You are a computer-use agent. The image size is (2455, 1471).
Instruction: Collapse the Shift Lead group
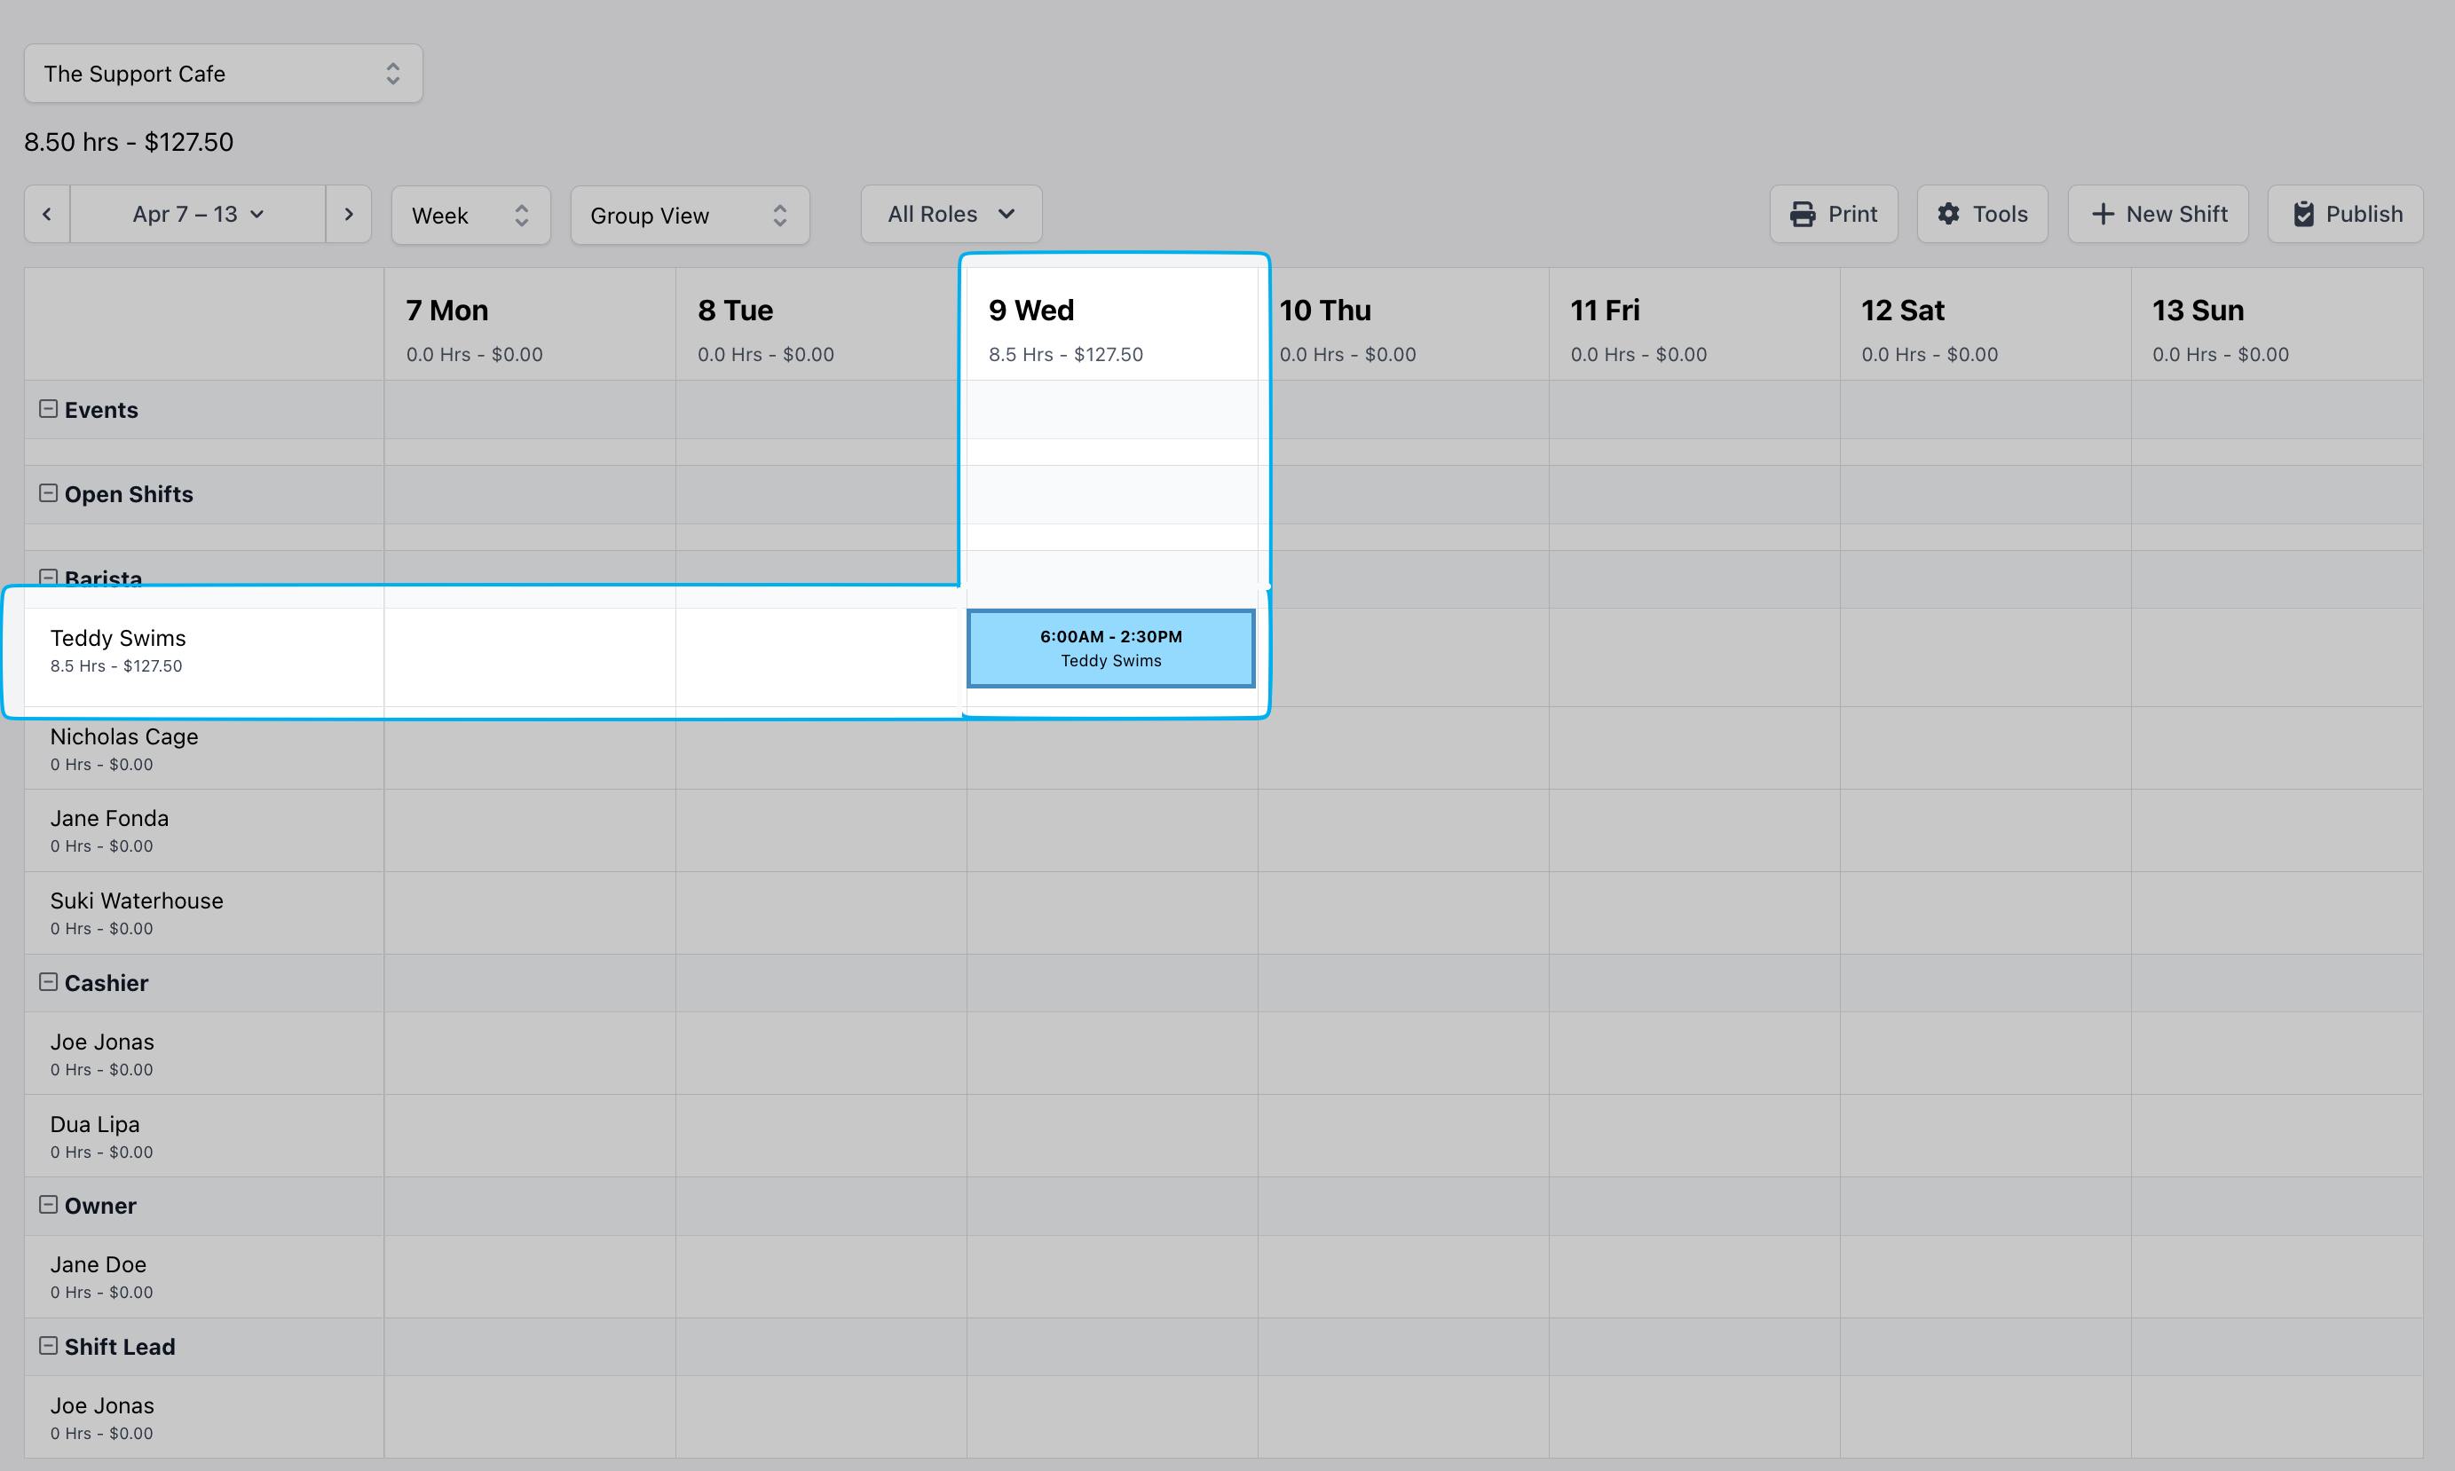click(48, 1346)
